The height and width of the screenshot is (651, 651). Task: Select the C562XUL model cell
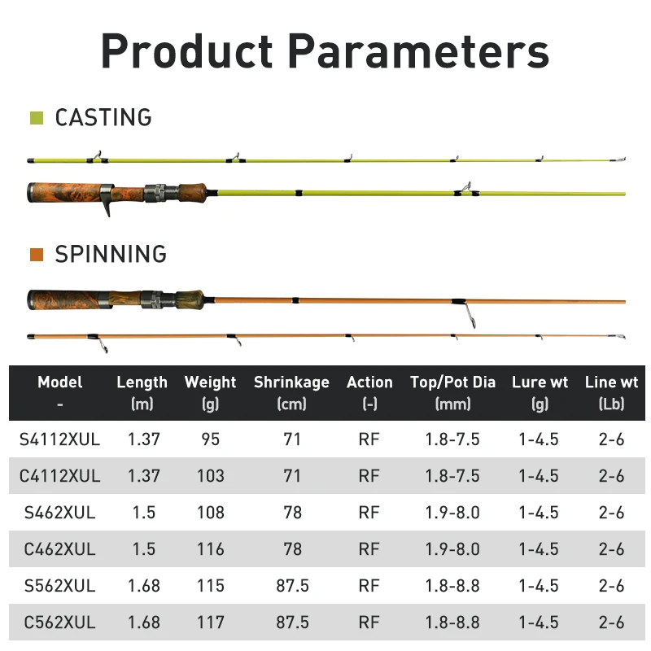[x=59, y=622]
